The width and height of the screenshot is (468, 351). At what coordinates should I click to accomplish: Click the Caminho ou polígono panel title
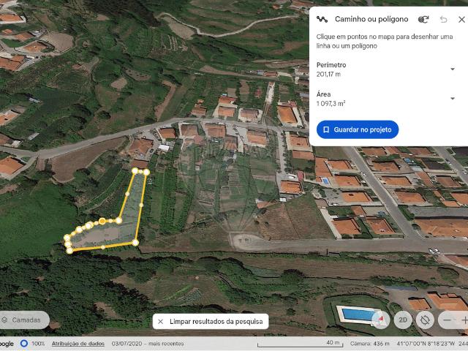tap(371, 20)
